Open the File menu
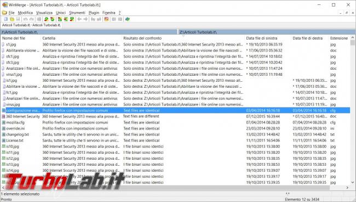Image resolution: width=356 pixels, height=202 pixels. point(12,13)
